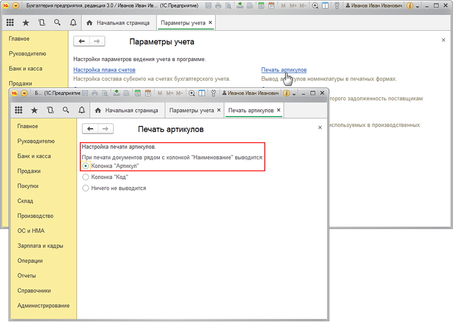Click calculator icon in back window title bar
The height and width of the screenshot is (322, 454).
[261, 6]
